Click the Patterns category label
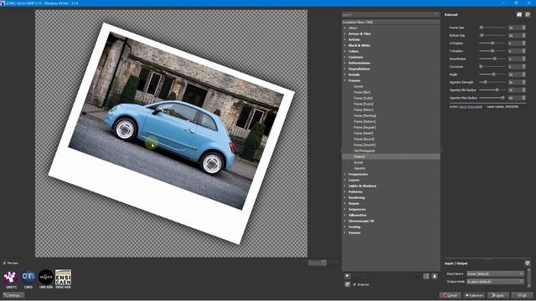 tap(355, 191)
